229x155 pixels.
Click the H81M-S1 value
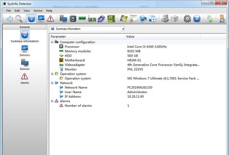(x=134, y=60)
